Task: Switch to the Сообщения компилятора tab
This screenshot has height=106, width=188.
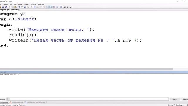Action: pyautogui.click(x=35, y=102)
